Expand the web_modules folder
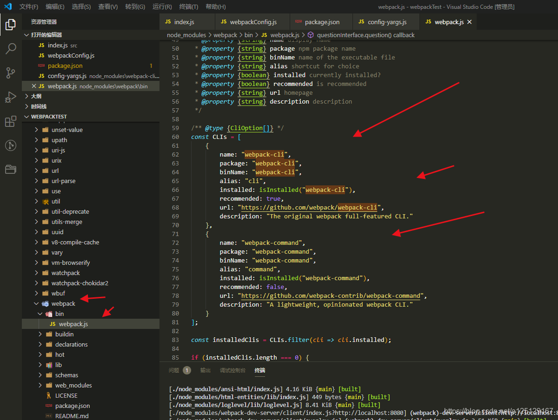The width and height of the screenshot is (558, 420). click(x=91, y=386)
